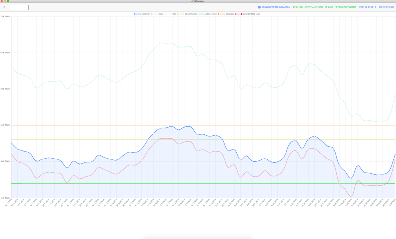Select Base / Peak-Komponente view
This screenshot has width=396, height=239.
pyautogui.click(x=342, y=7)
